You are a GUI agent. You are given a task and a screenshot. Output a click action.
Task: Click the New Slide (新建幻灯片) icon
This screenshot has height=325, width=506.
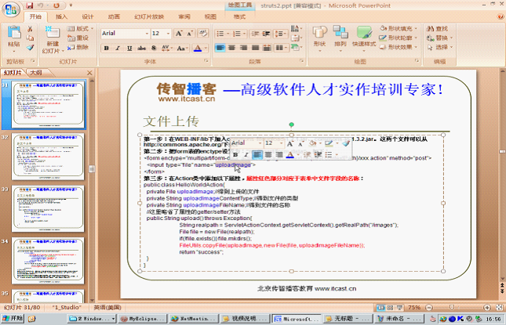(x=52, y=33)
